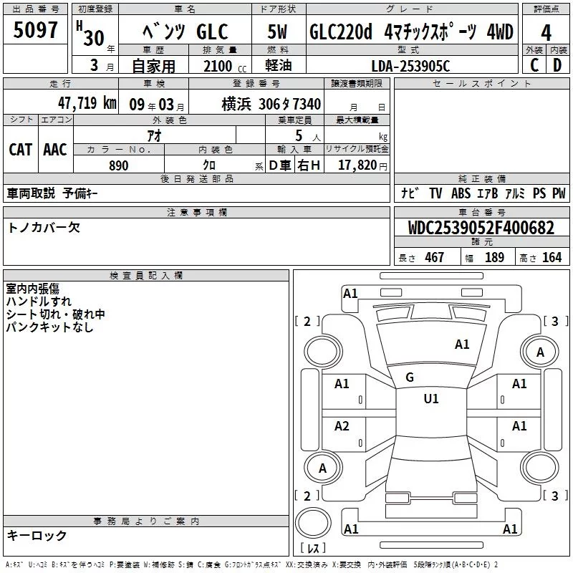Viewport: 573px width, 573px height.
Task: Click the inspector note シート切れ・破れ中
Action: tap(56, 314)
